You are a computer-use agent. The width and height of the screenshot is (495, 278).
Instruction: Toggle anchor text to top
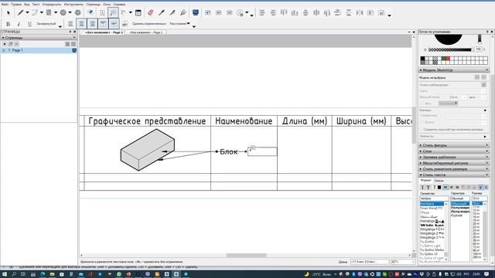(x=103, y=24)
